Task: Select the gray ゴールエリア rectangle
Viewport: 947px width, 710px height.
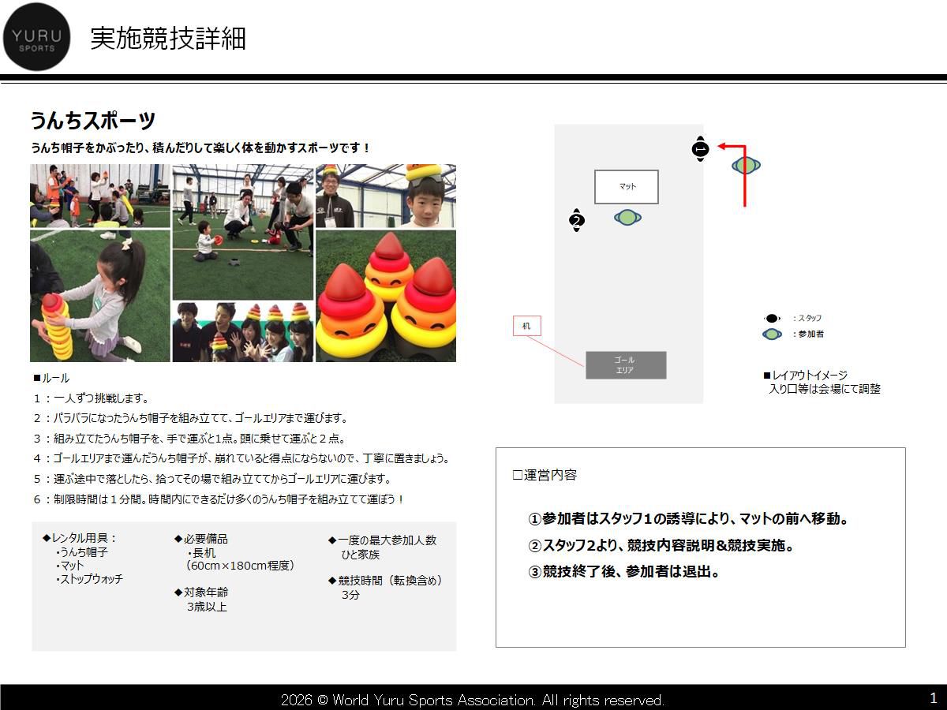Action: 626,365
